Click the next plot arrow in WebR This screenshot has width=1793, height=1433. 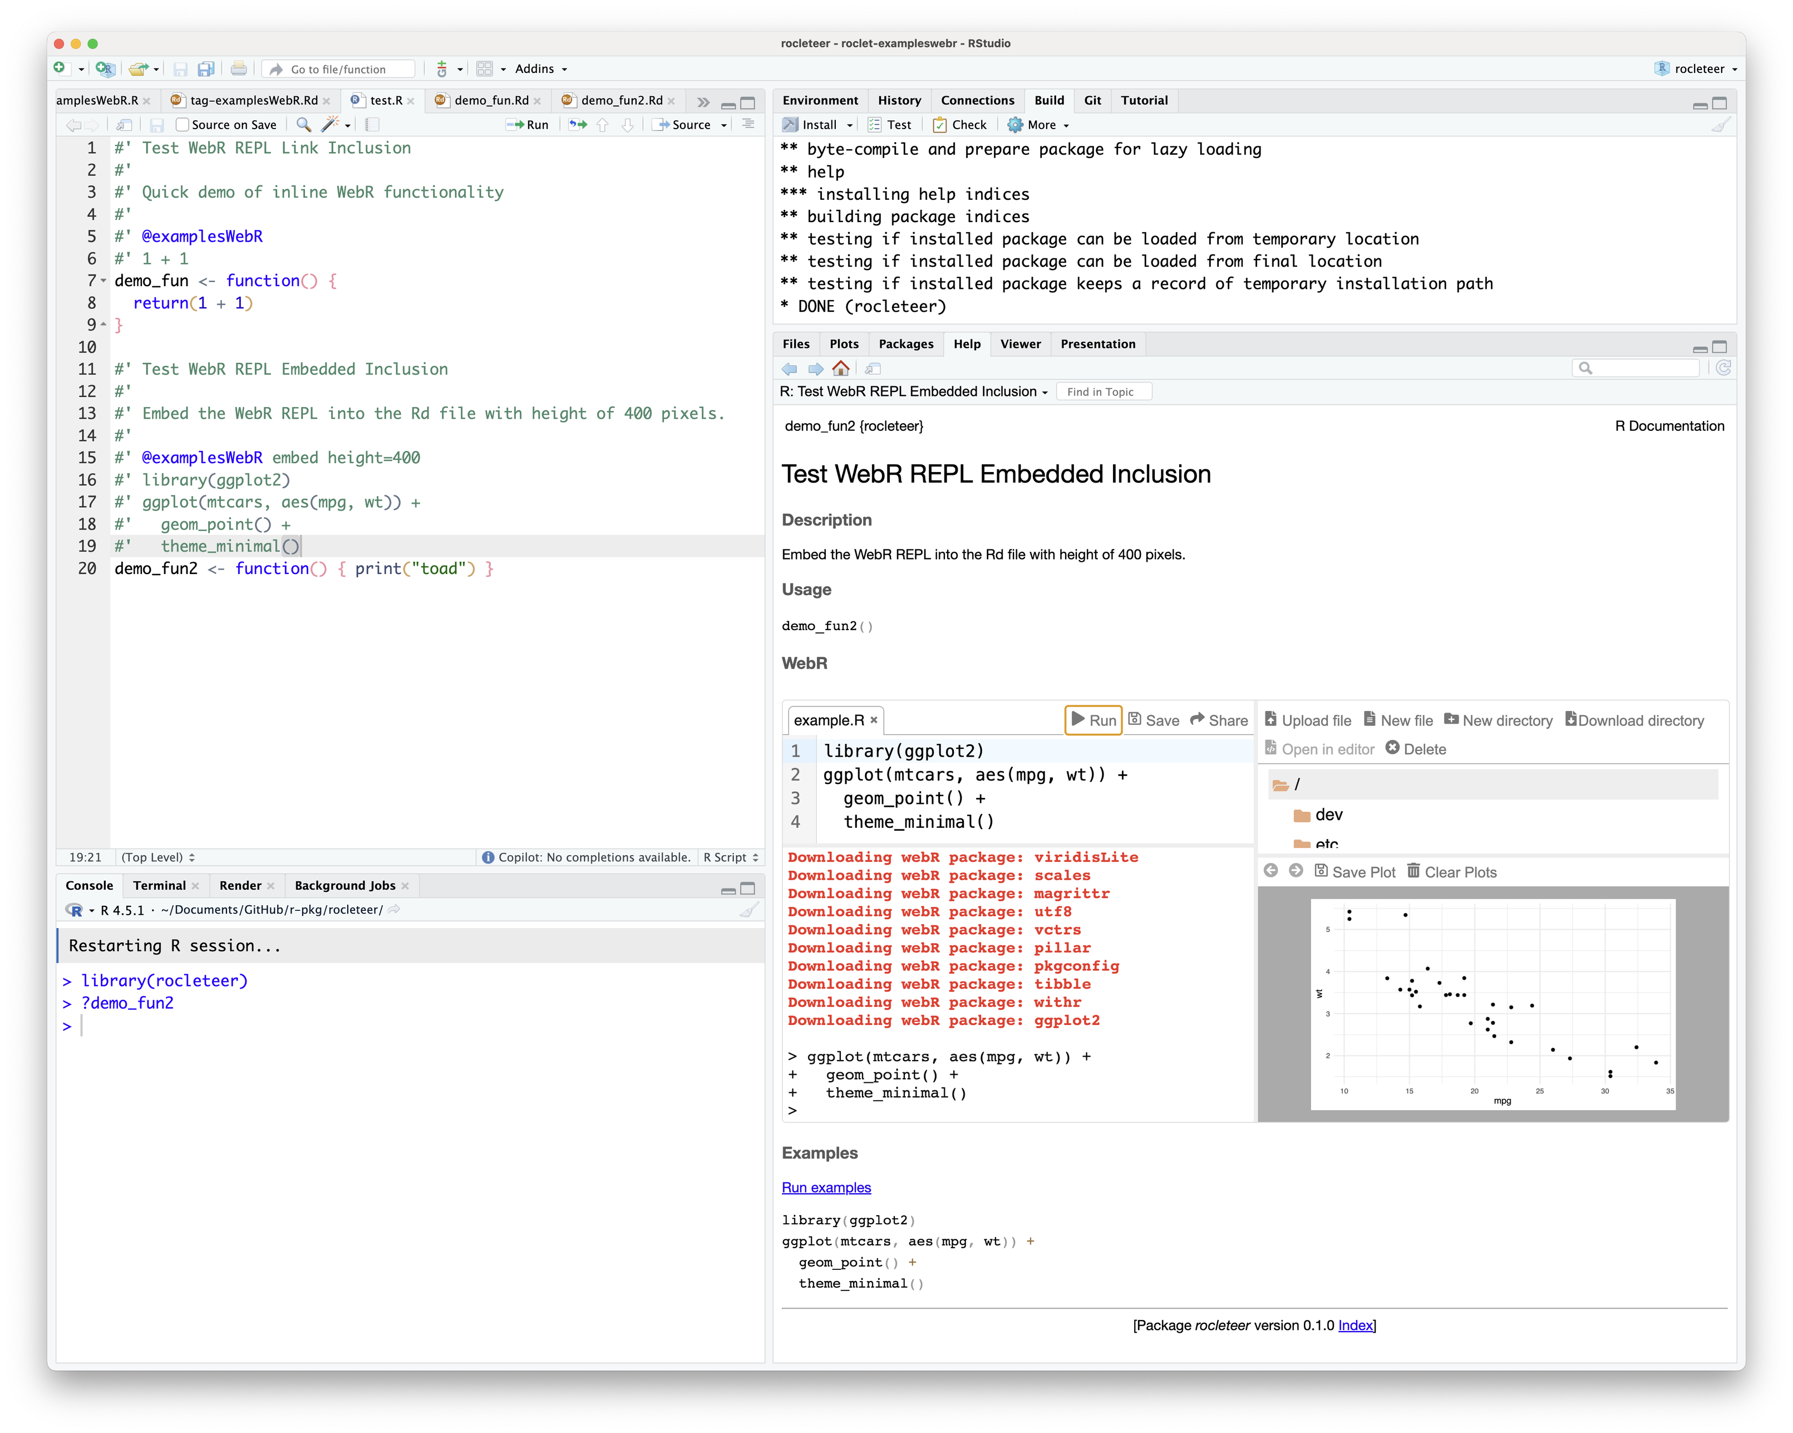[1296, 871]
